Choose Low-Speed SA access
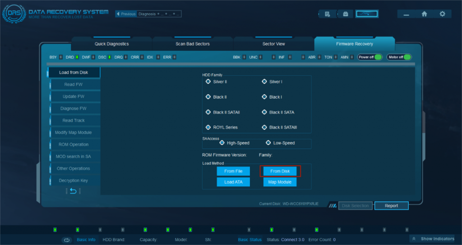 coord(268,143)
